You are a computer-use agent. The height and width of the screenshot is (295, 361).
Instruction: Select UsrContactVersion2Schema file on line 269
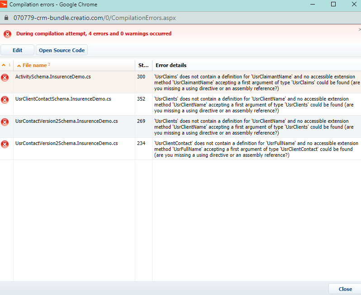pyautogui.click(x=66, y=121)
